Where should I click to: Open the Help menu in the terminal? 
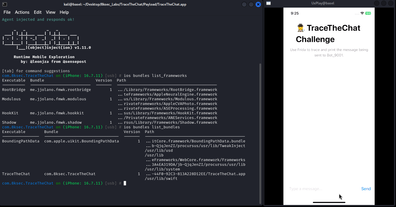coord(64,12)
